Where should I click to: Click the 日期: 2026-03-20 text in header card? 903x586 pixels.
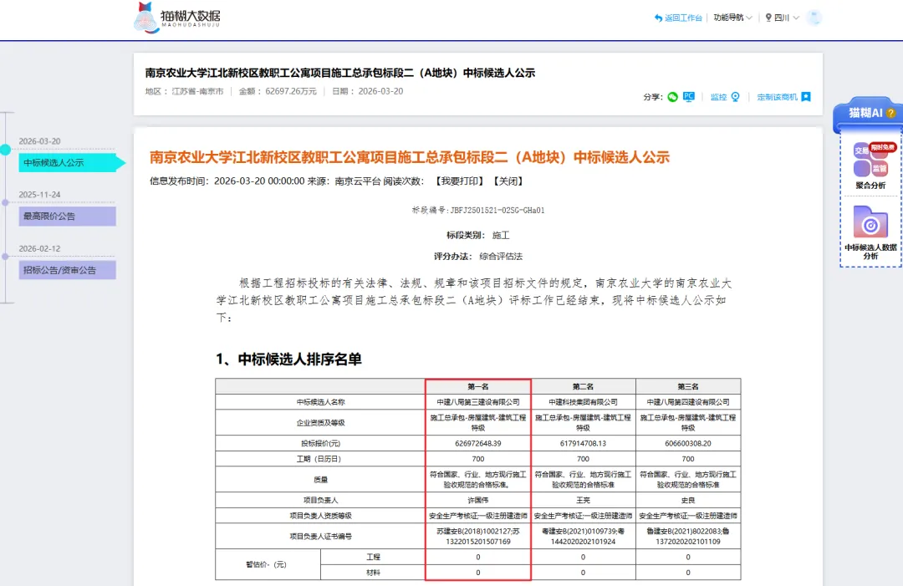point(367,91)
